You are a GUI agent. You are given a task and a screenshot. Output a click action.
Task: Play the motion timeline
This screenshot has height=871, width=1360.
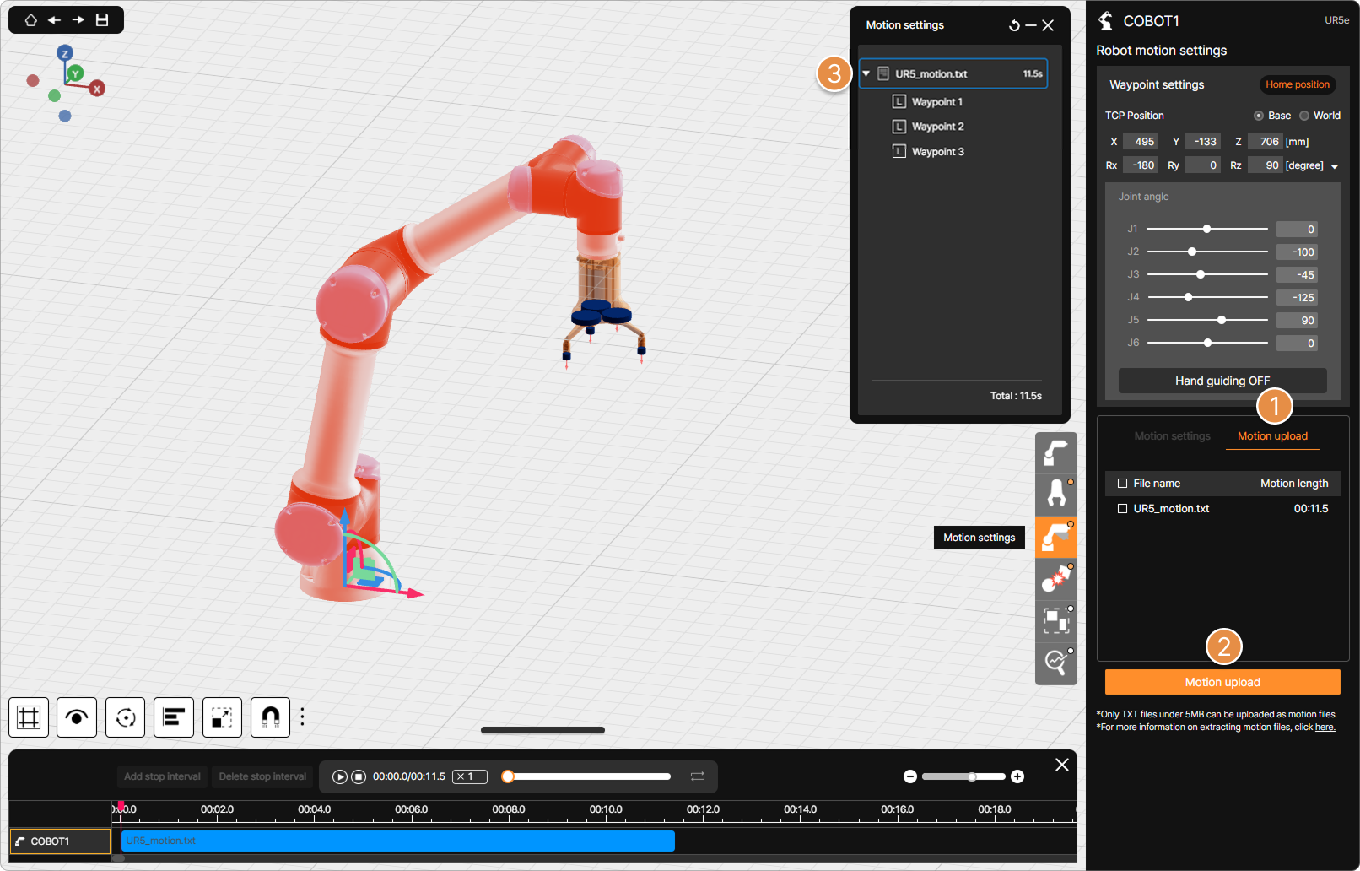click(339, 776)
